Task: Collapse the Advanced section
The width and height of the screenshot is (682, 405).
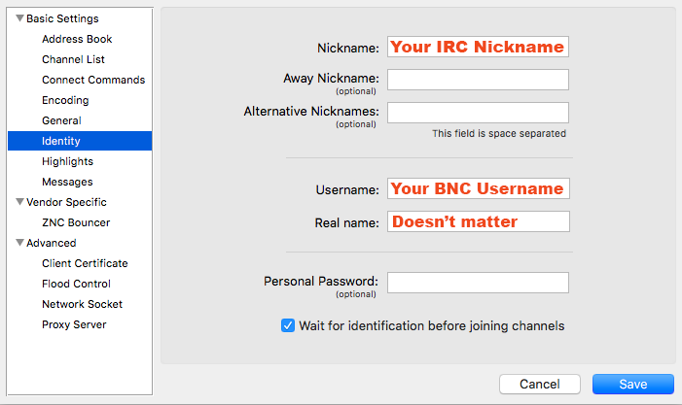Action: point(18,243)
